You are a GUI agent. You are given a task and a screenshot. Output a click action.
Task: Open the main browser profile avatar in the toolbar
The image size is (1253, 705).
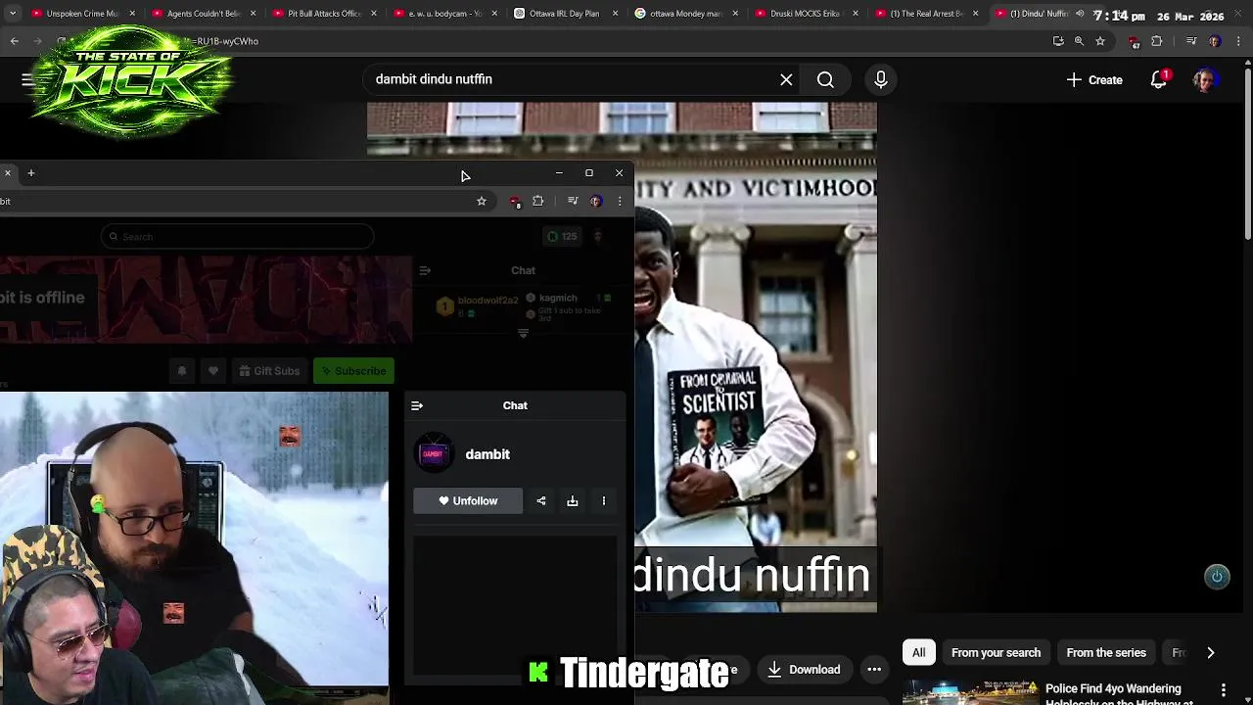tap(1214, 41)
